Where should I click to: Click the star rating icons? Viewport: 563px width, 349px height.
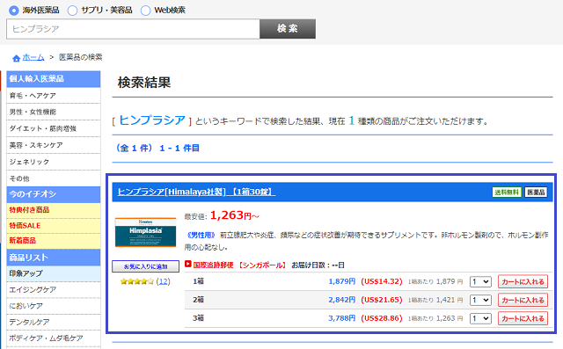coord(137,281)
